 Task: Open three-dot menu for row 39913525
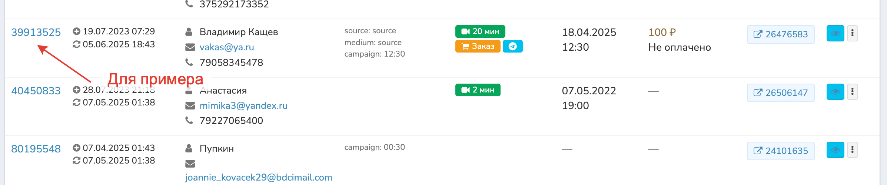[x=852, y=33]
